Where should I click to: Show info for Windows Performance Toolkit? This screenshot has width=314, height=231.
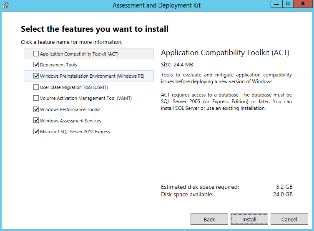pos(70,109)
